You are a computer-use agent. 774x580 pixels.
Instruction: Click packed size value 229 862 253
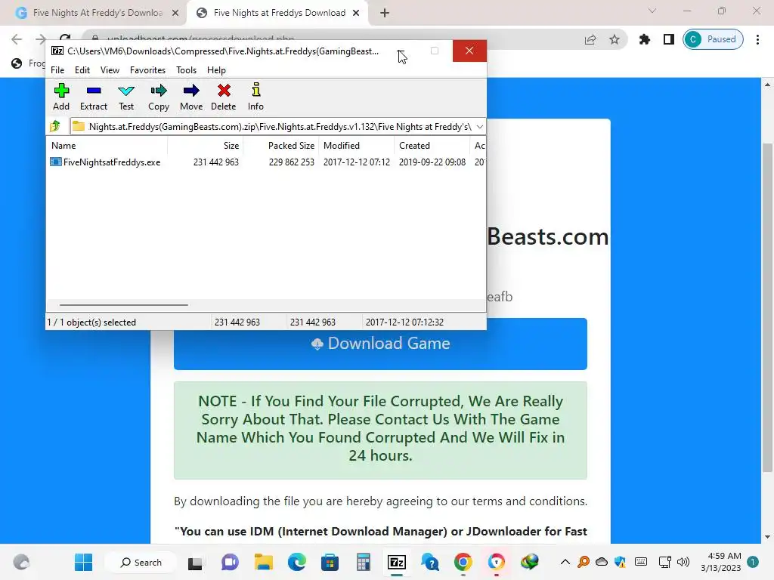[291, 162]
